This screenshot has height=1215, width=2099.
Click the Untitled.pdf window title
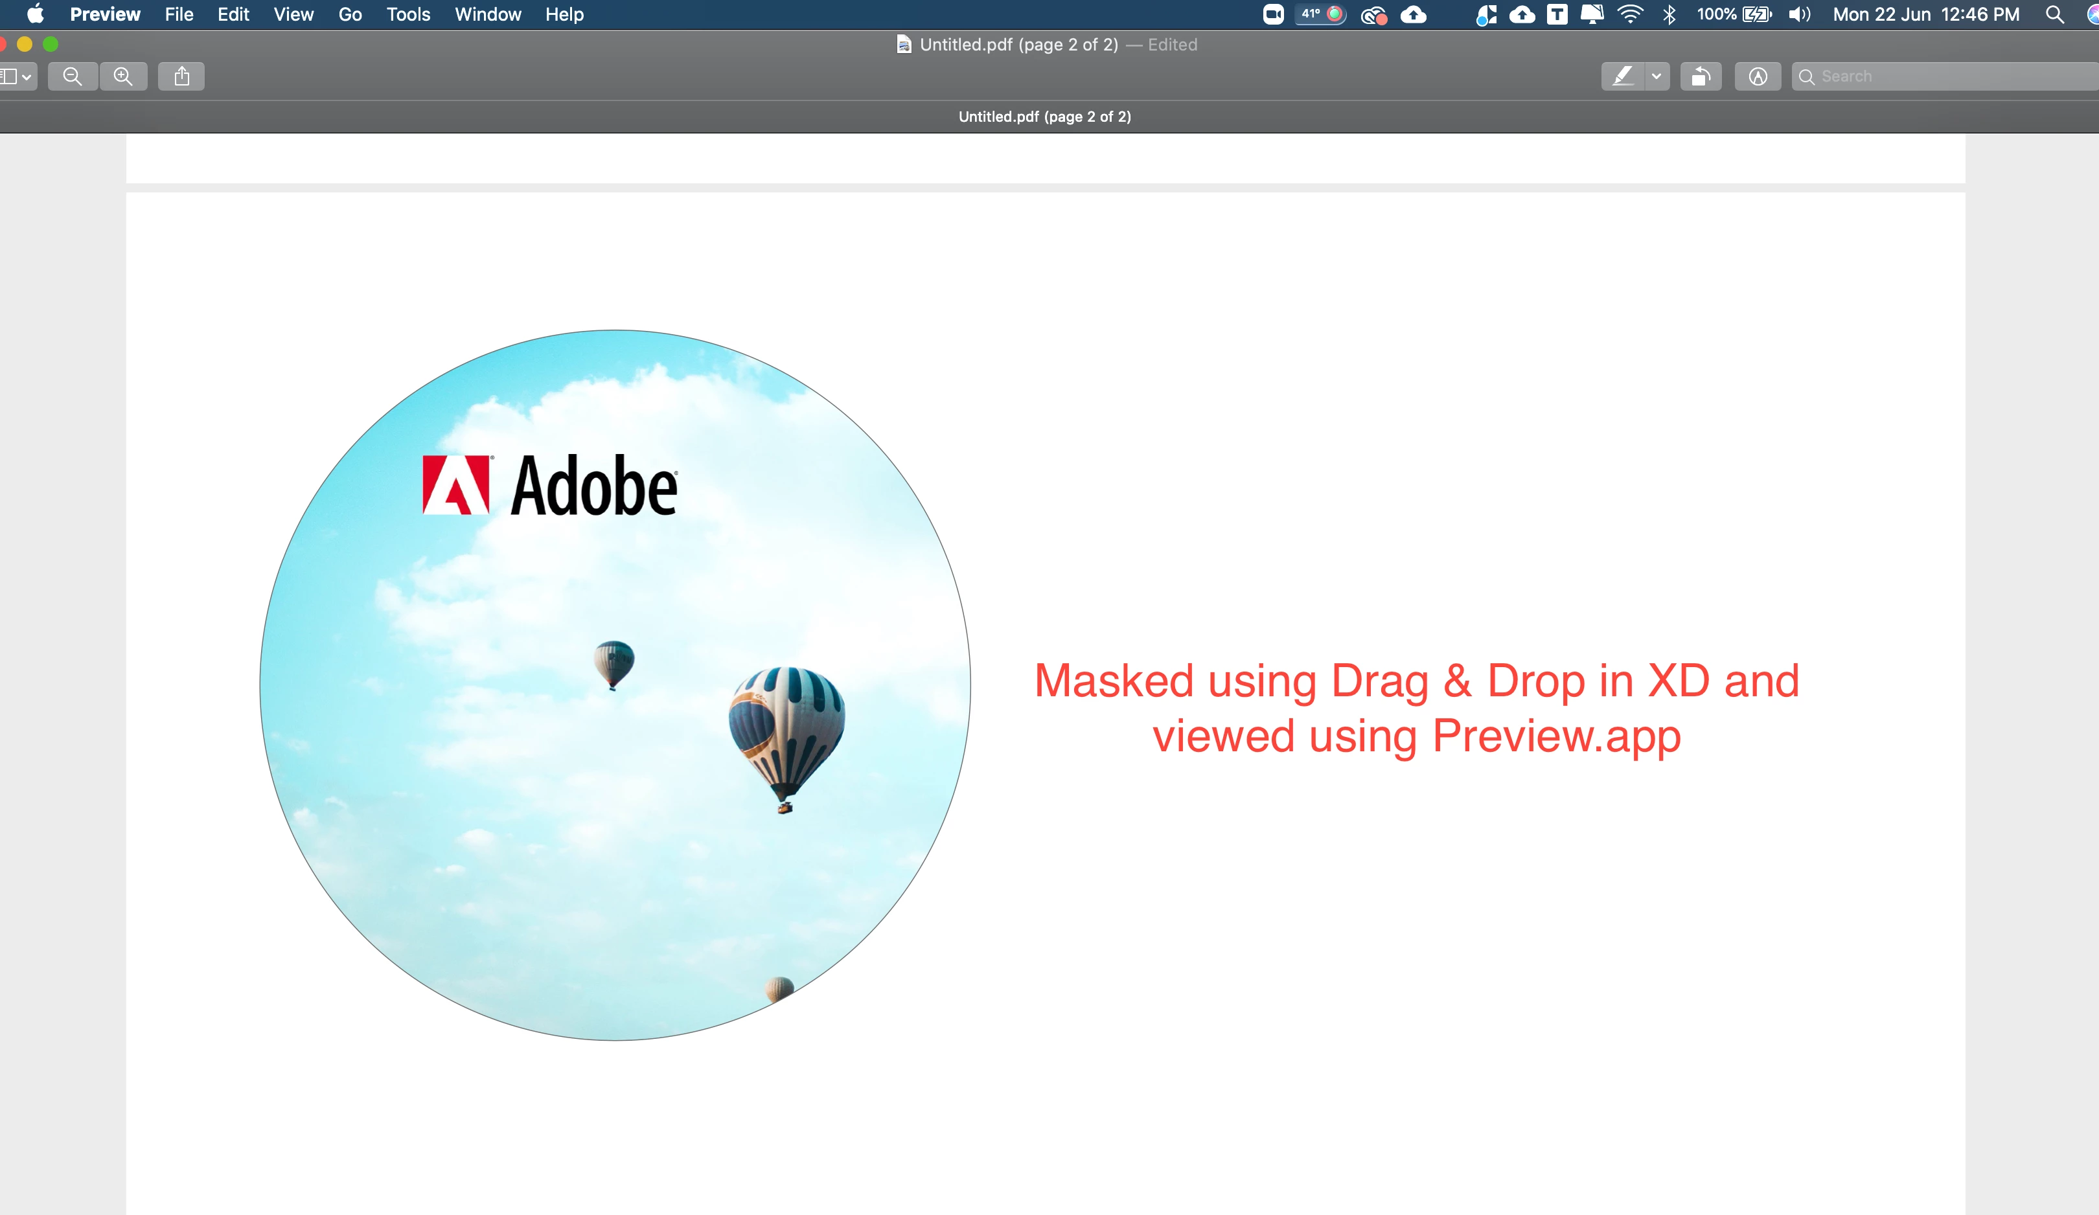click(1018, 45)
